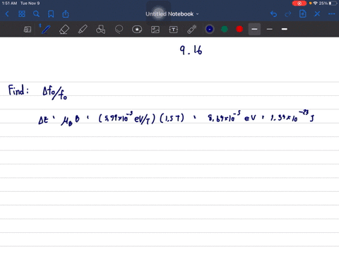Viewport: 339px width, 254px height.
Task: Go back with the left chevron
Action: click(7, 14)
